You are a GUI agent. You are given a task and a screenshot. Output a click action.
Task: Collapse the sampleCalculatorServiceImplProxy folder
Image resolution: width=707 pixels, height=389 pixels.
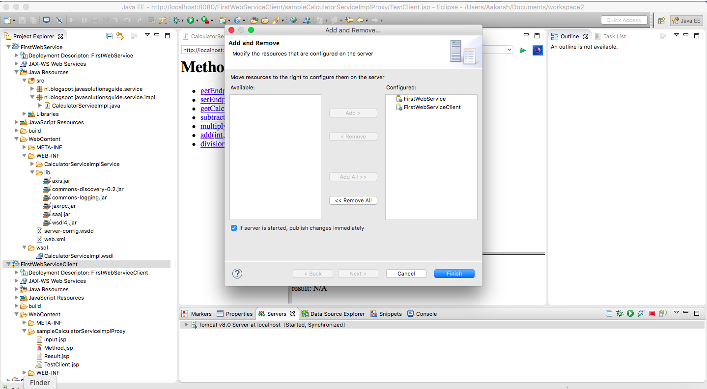point(24,331)
